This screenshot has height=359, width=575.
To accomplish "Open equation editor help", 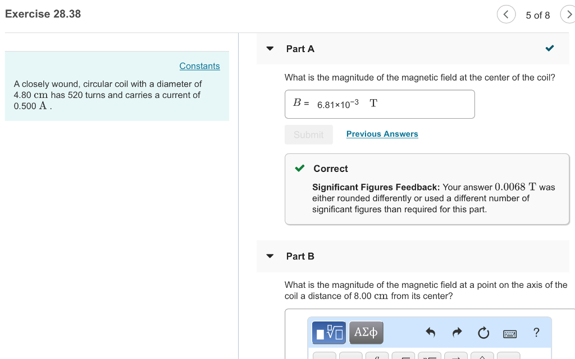I will [536, 333].
